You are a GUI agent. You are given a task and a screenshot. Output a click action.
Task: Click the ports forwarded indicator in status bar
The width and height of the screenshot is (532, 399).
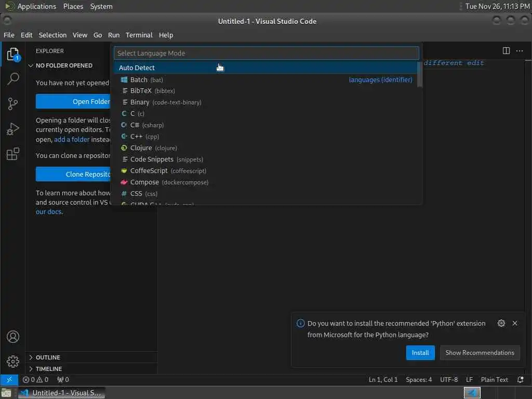(63, 380)
